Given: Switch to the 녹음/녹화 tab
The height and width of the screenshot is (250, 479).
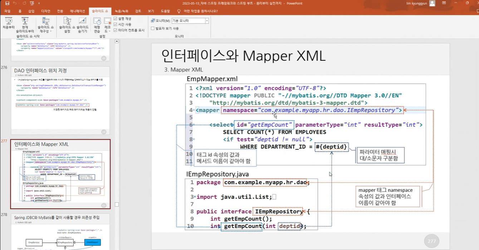Looking at the screenshot, I should tap(121, 11).
